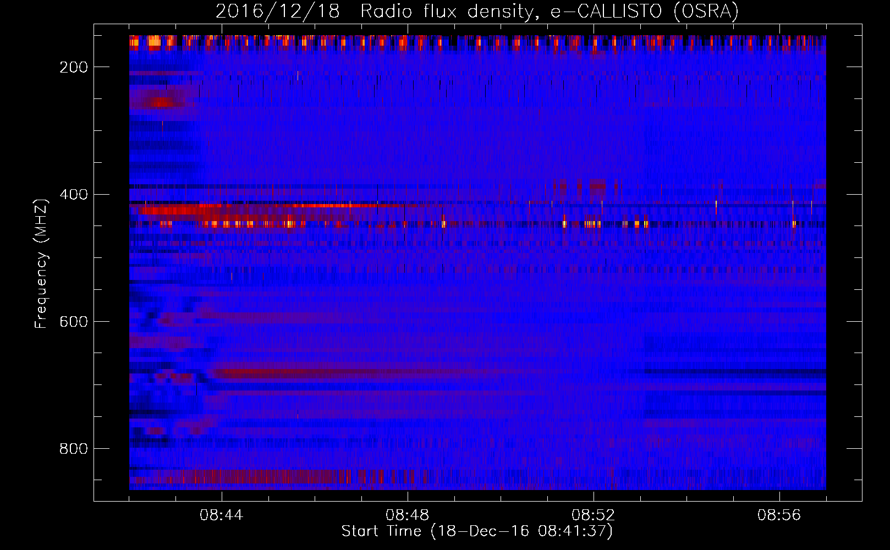Select the 08:56 time tick label

point(779,515)
